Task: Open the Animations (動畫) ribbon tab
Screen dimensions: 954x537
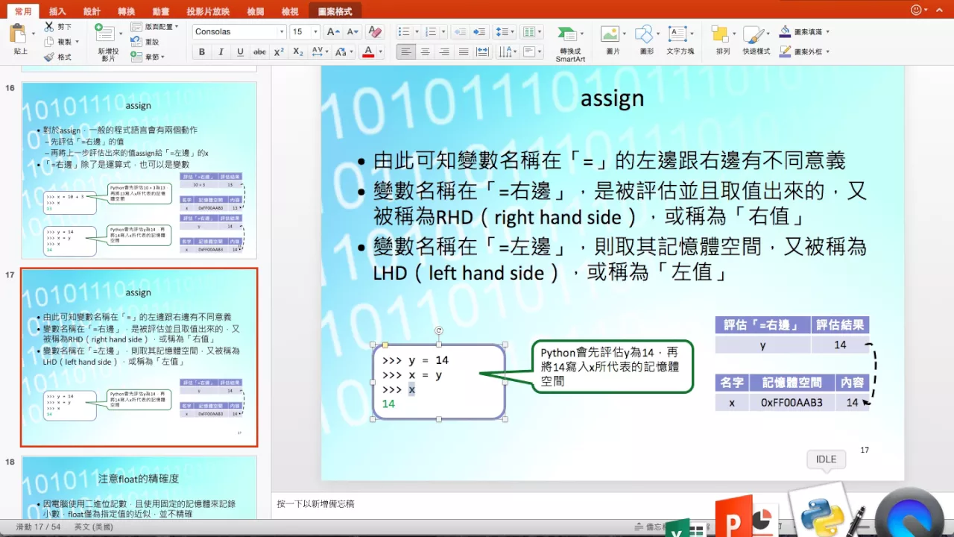Action: 160,11
